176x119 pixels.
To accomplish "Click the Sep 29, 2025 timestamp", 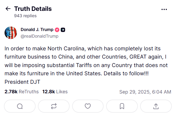I will pyautogui.click(x=145, y=92).
